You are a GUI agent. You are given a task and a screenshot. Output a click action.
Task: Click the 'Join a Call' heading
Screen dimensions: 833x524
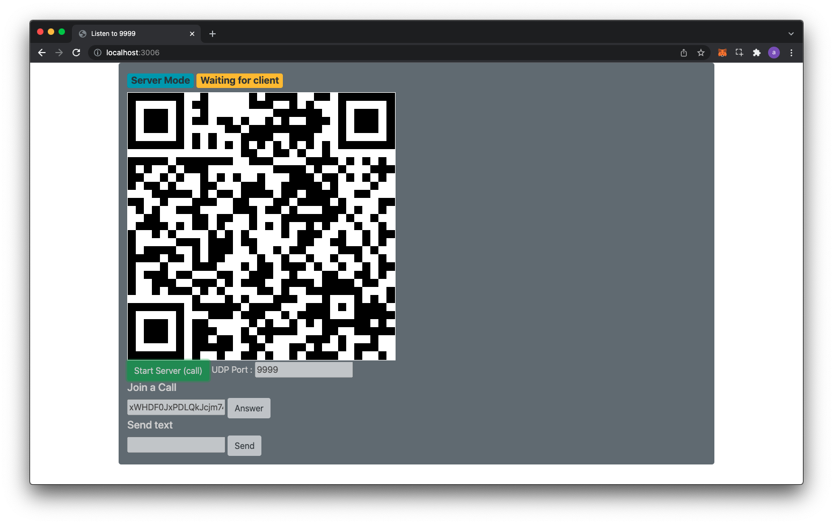[x=152, y=387]
